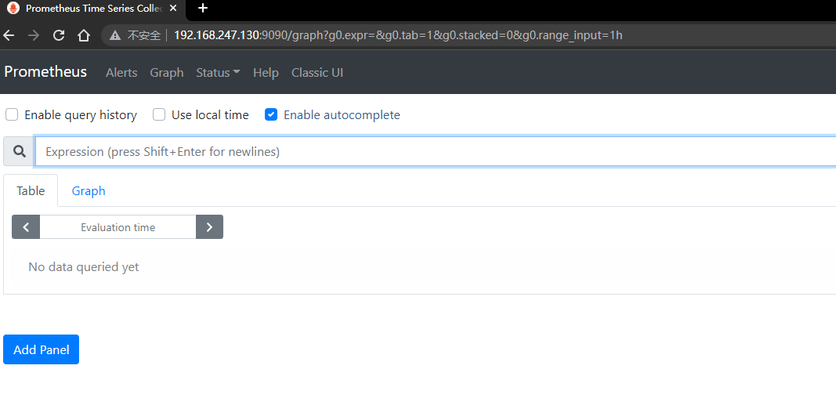Open the Alerts navigation link
The height and width of the screenshot is (398, 836).
click(x=121, y=72)
